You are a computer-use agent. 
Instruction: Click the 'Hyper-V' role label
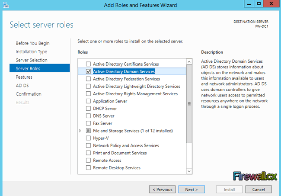101,138
